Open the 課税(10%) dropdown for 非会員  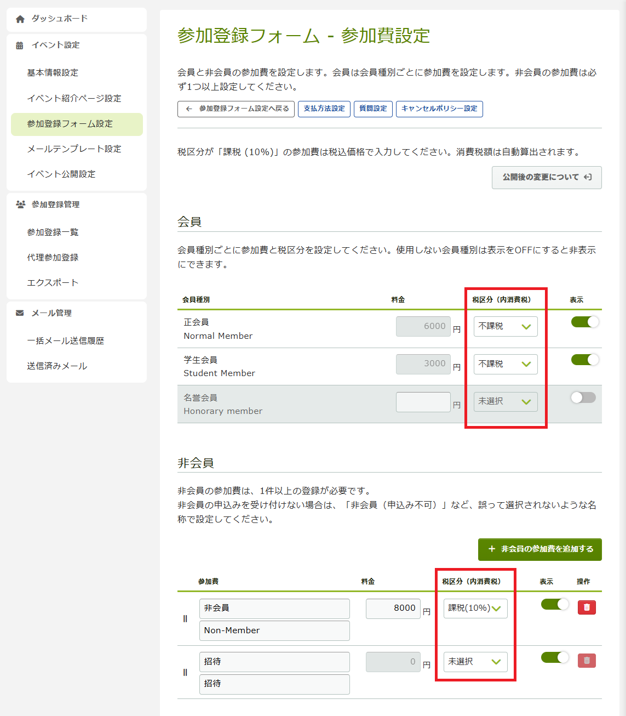[475, 609]
